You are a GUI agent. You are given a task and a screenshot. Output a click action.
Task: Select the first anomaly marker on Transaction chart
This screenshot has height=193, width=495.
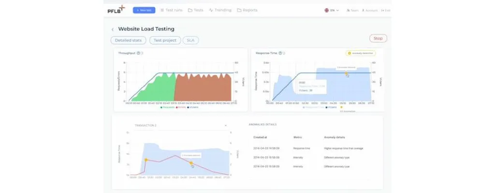pyautogui.click(x=146, y=160)
